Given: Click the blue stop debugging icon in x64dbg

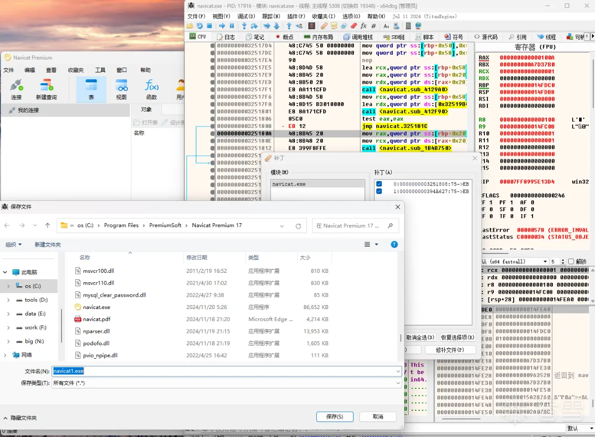Looking at the screenshot, I should [210, 26].
